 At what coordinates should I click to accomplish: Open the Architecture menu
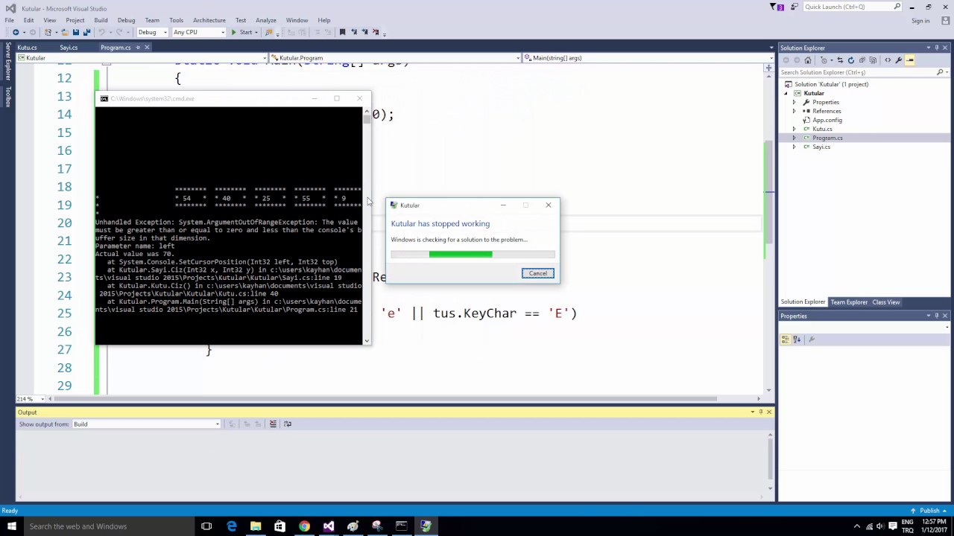209,20
